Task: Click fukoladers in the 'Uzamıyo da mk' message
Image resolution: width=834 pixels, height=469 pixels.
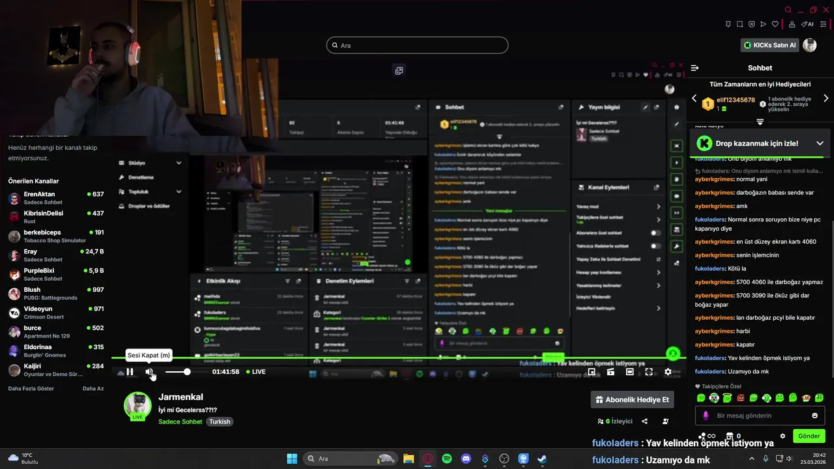Action: [710, 371]
